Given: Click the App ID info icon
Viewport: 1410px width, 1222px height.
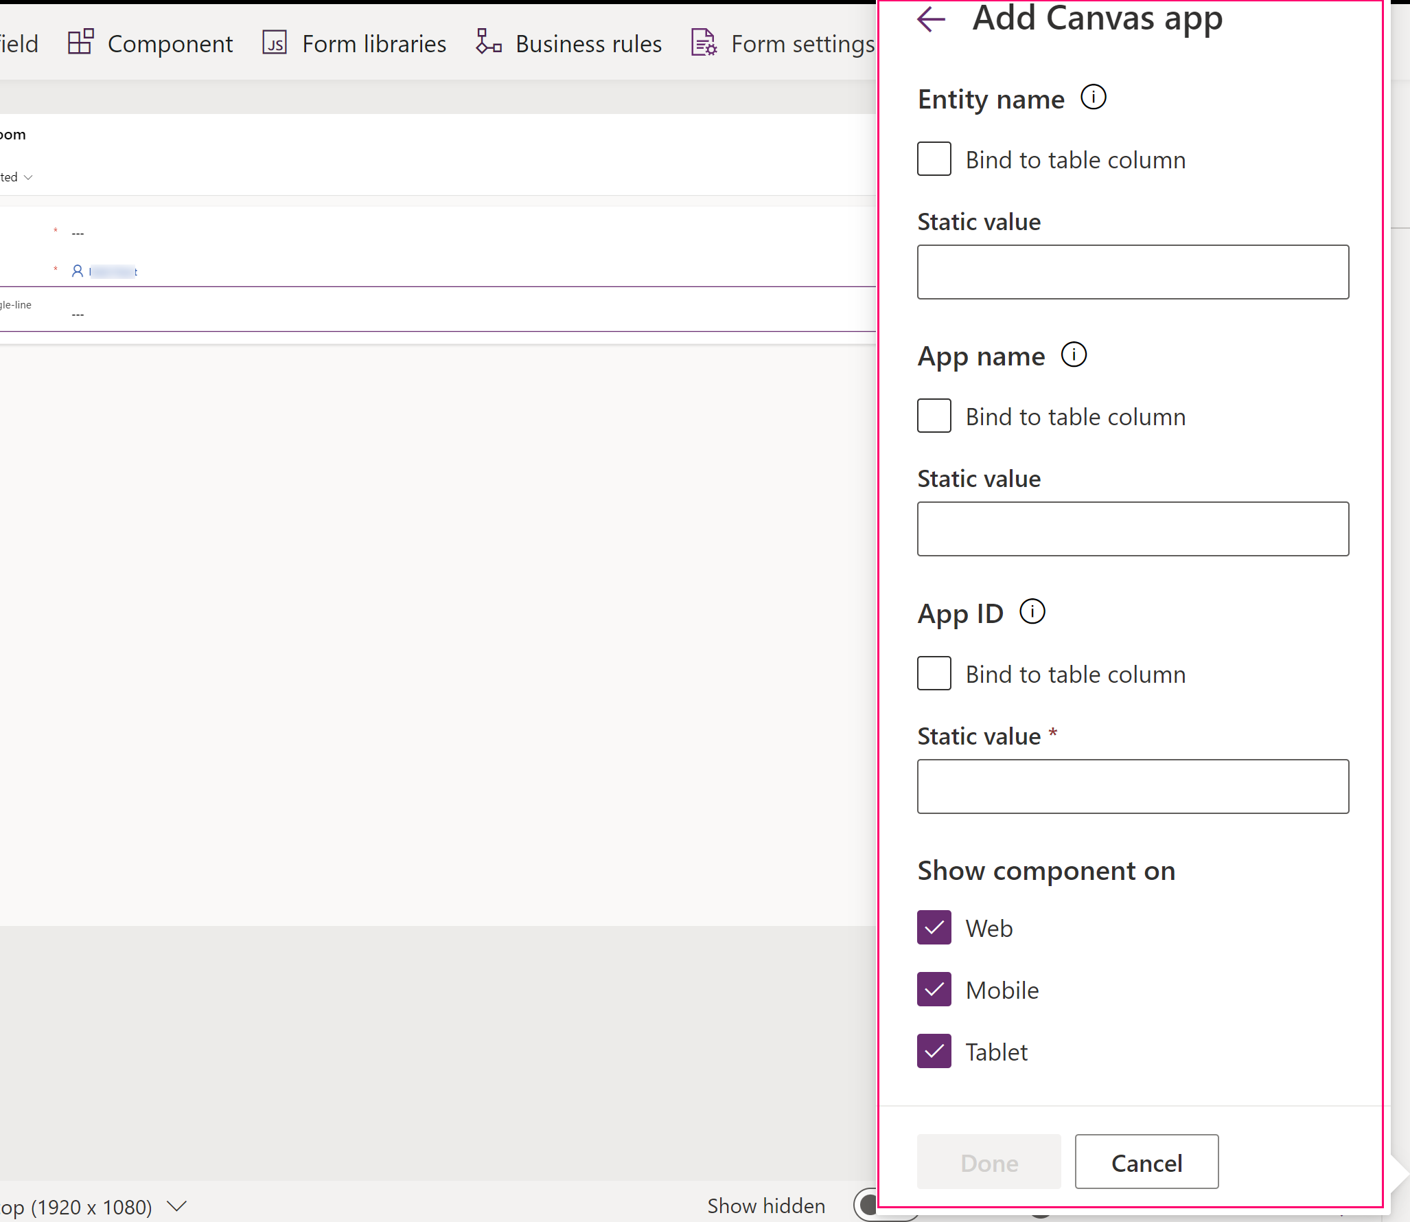Looking at the screenshot, I should tap(1034, 613).
